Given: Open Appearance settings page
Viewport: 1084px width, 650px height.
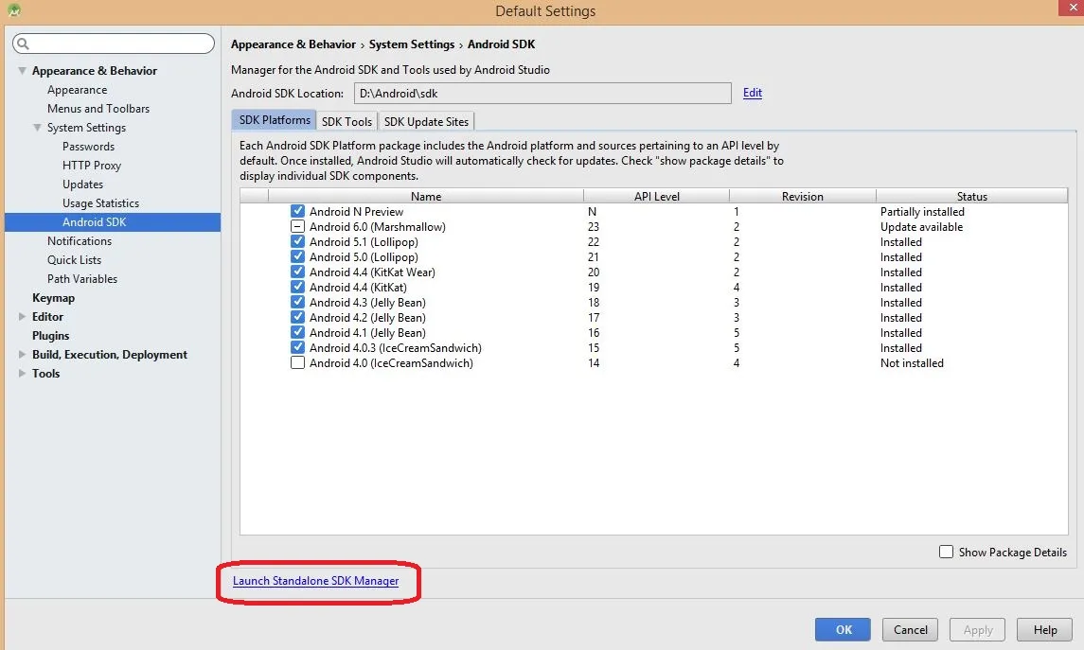Looking at the screenshot, I should (x=78, y=90).
